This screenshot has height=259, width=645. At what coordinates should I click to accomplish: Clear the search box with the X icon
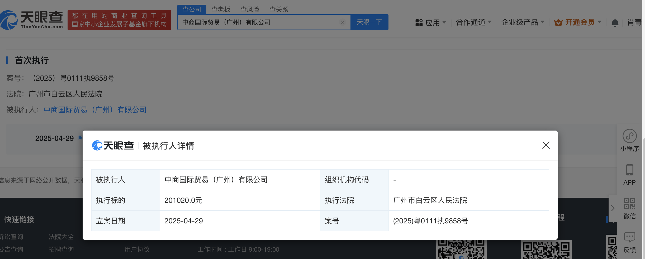point(343,22)
